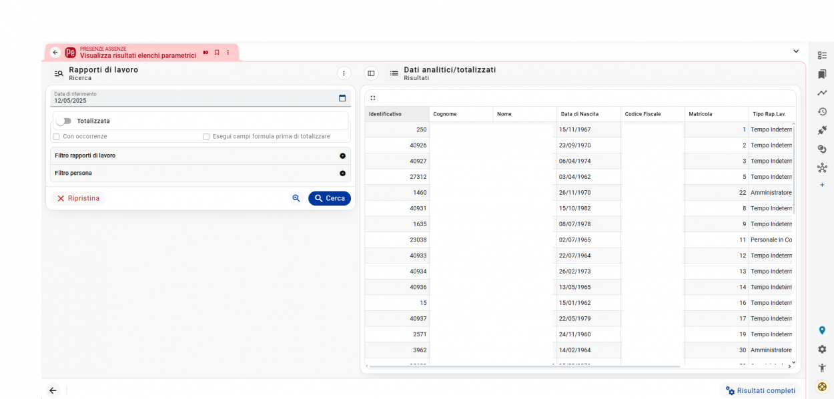Select the cell with identificativo 27312
This screenshot has width=834, height=399.
point(397,177)
